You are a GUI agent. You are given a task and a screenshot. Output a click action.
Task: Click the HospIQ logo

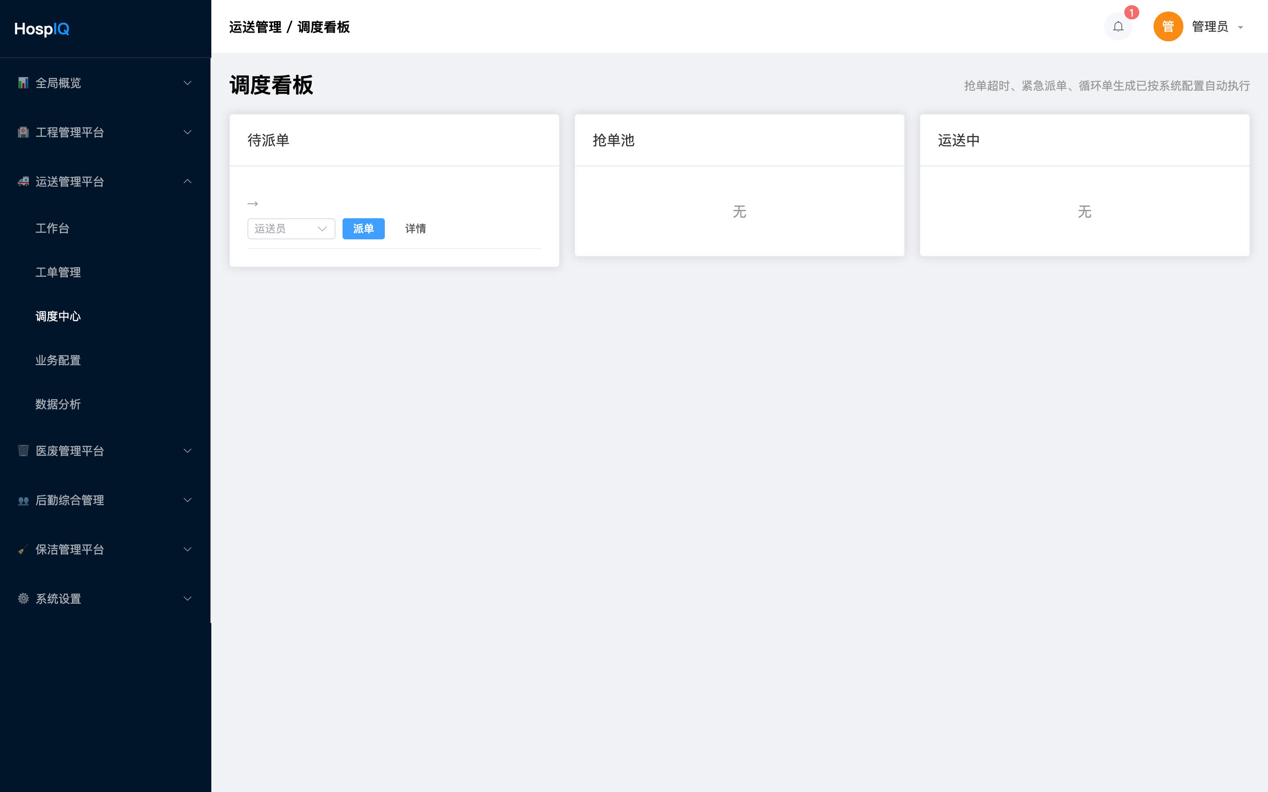click(x=42, y=29)
